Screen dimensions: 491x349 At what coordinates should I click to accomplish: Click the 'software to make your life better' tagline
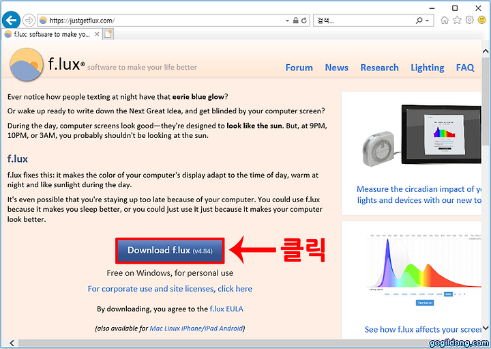click(142, 67)
